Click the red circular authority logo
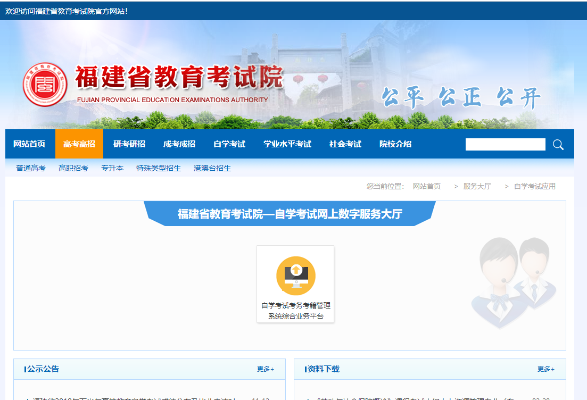This screenshot has height=400, width=587. pyautogui.click(x=45, y=84)
